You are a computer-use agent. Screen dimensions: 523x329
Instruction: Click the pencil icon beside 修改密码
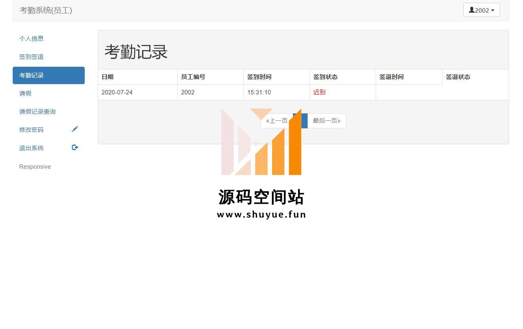click(x=75, y=129)
